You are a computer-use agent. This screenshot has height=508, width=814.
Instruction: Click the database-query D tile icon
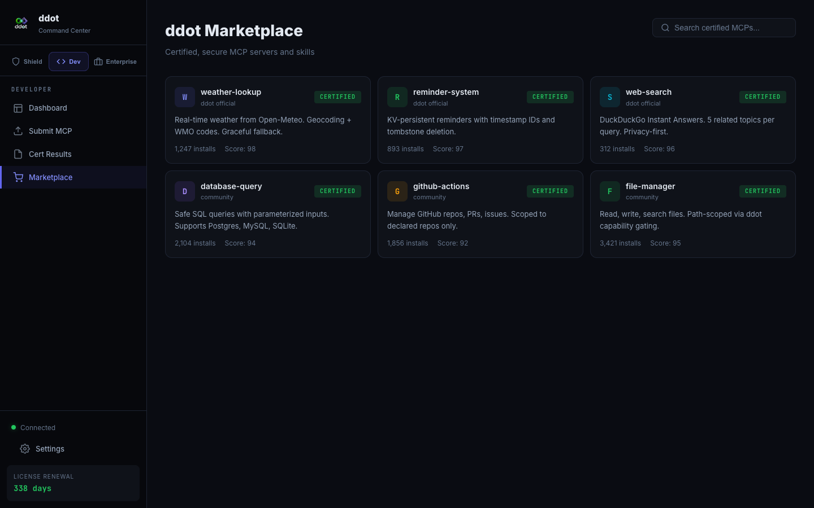(185, 191)
